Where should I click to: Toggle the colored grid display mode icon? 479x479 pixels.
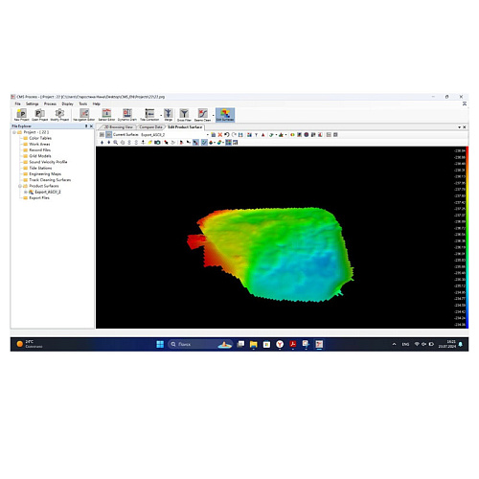point(228,143)
